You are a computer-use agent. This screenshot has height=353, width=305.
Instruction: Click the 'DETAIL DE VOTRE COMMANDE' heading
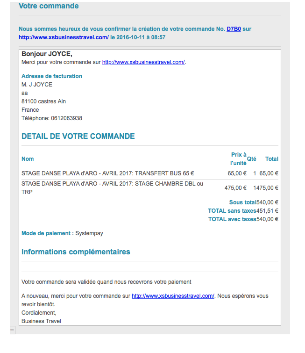tap(78, 137)
